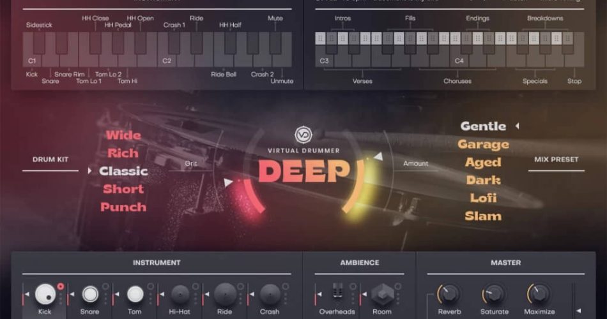This screenshot has width=607, height=319.
Task: Toggle the small circle button on Snare
Action: [x=105, y=286]
